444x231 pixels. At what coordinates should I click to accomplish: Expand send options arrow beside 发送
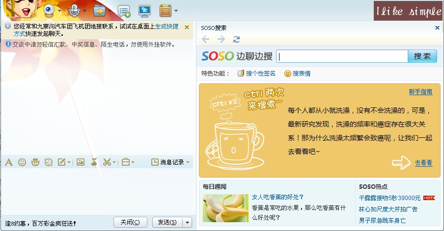click(x=187, y=223)
